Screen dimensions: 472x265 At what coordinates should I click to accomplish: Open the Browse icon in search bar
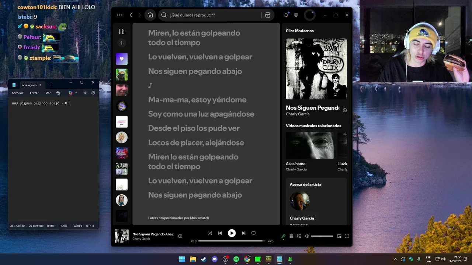[x=268, y=15]
